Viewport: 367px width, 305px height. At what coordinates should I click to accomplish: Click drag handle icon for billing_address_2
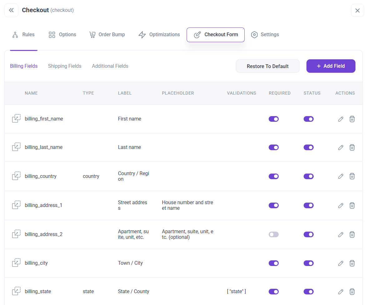pos(16,234)
